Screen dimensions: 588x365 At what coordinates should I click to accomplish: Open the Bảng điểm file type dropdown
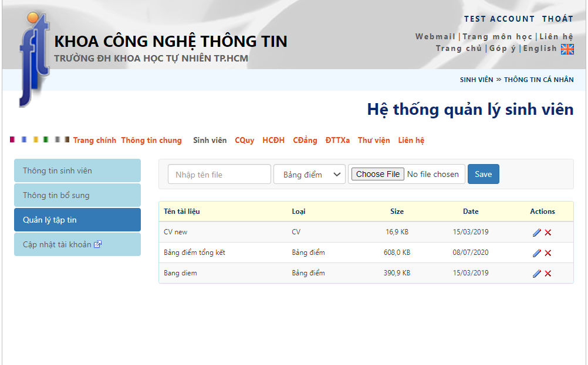309,175
